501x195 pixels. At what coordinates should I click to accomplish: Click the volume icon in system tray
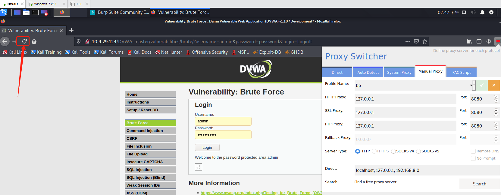[473, 12]
